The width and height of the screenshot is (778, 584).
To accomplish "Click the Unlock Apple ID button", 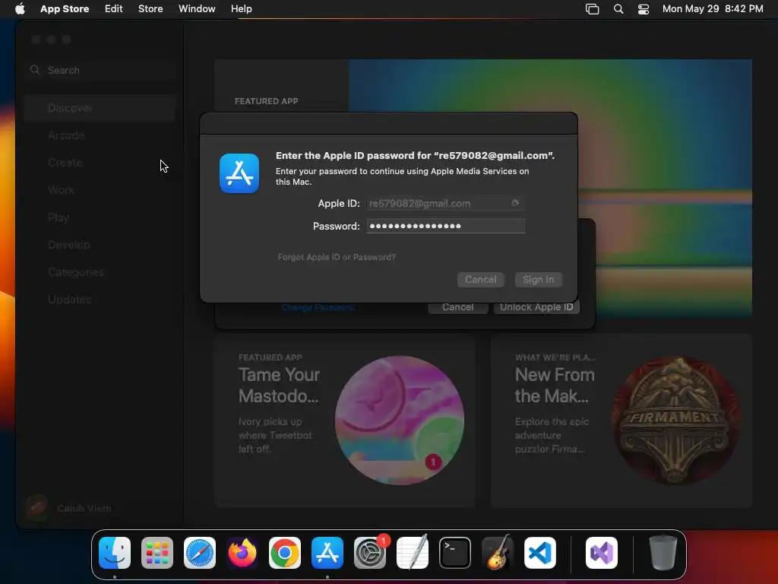I will pos(536,307).
